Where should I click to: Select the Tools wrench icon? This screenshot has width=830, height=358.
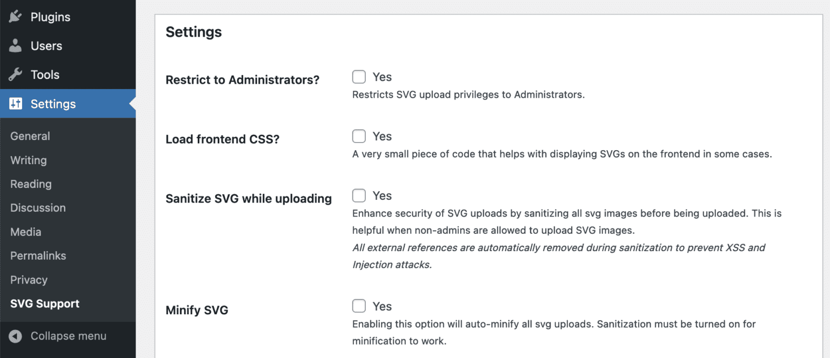point(15,75)
